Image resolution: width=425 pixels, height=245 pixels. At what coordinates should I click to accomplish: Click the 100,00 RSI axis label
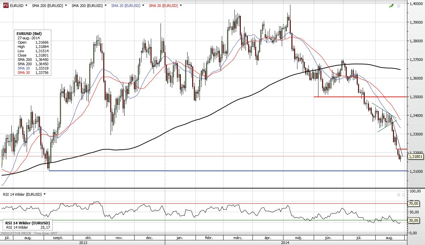click(415, 191)
